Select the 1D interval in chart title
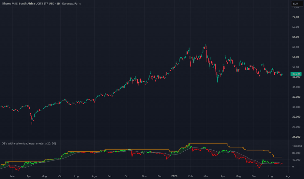Screen dimensions: 304x179 tap(58, 4)
